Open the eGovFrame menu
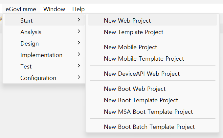 21,9
